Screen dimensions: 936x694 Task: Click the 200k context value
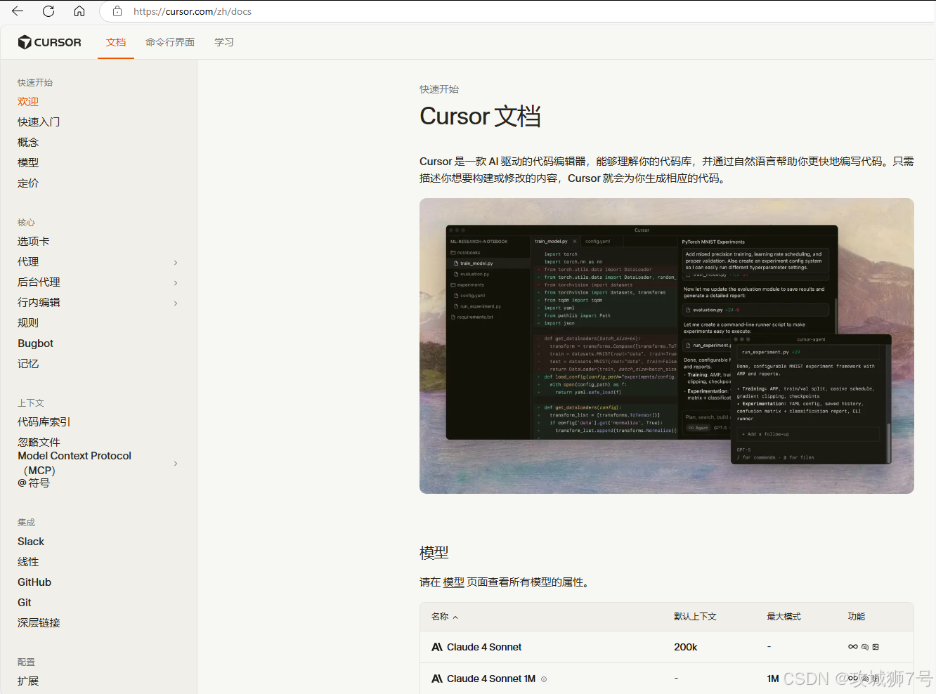click(686, 647)
